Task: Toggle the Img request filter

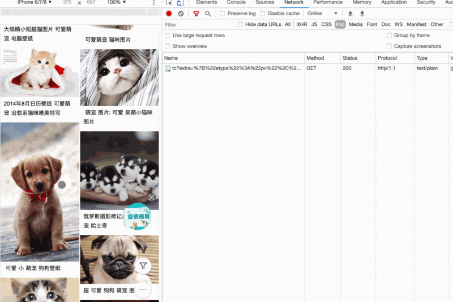Action: click(x=340, y=24)
